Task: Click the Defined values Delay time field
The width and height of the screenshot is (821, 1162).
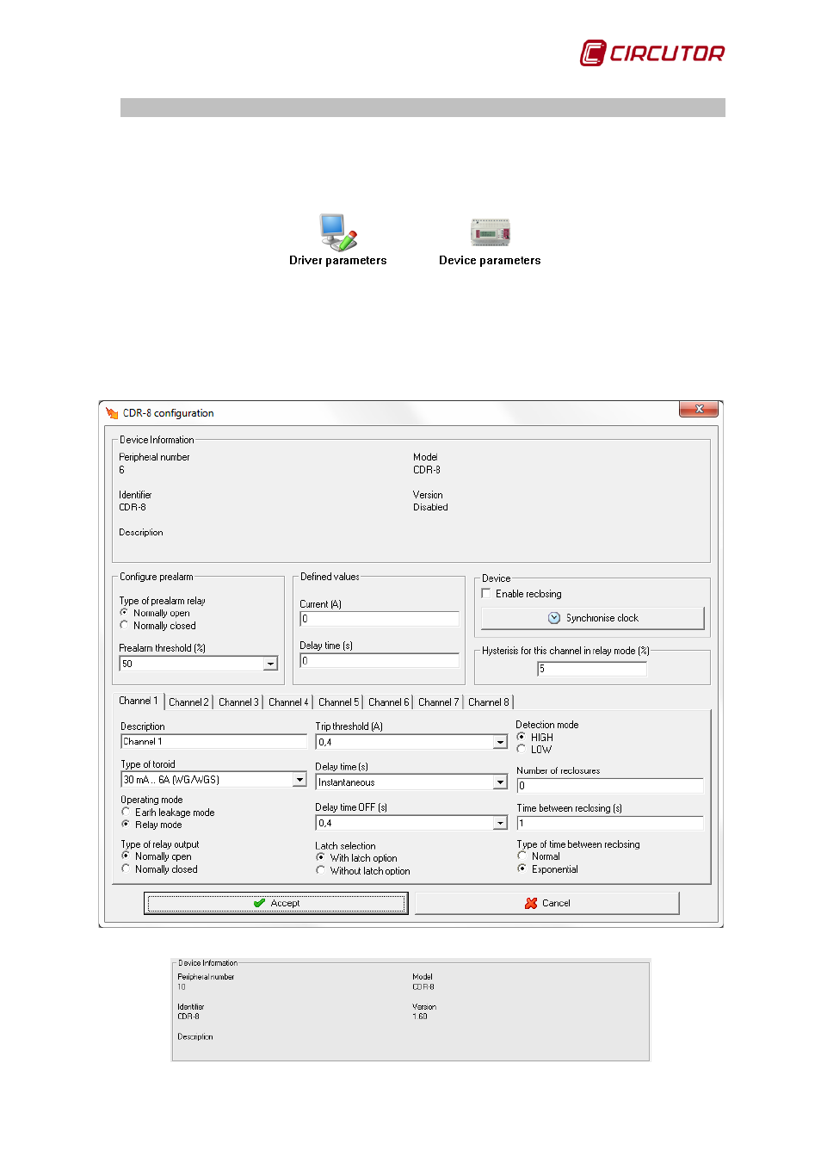Action: point(380,661)
